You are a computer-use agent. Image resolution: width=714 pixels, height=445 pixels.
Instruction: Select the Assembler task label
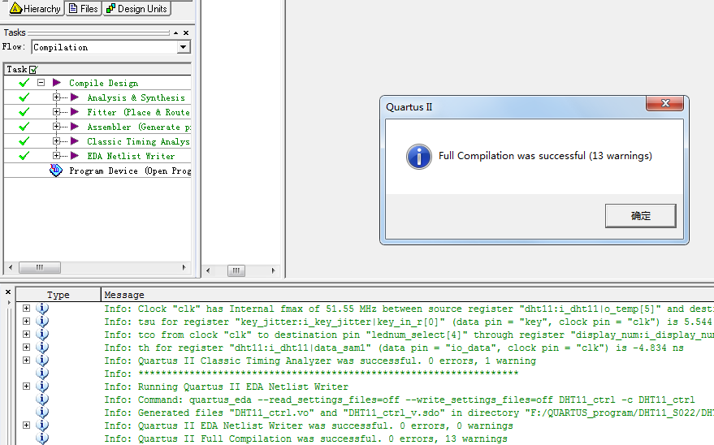pos(139,127)
